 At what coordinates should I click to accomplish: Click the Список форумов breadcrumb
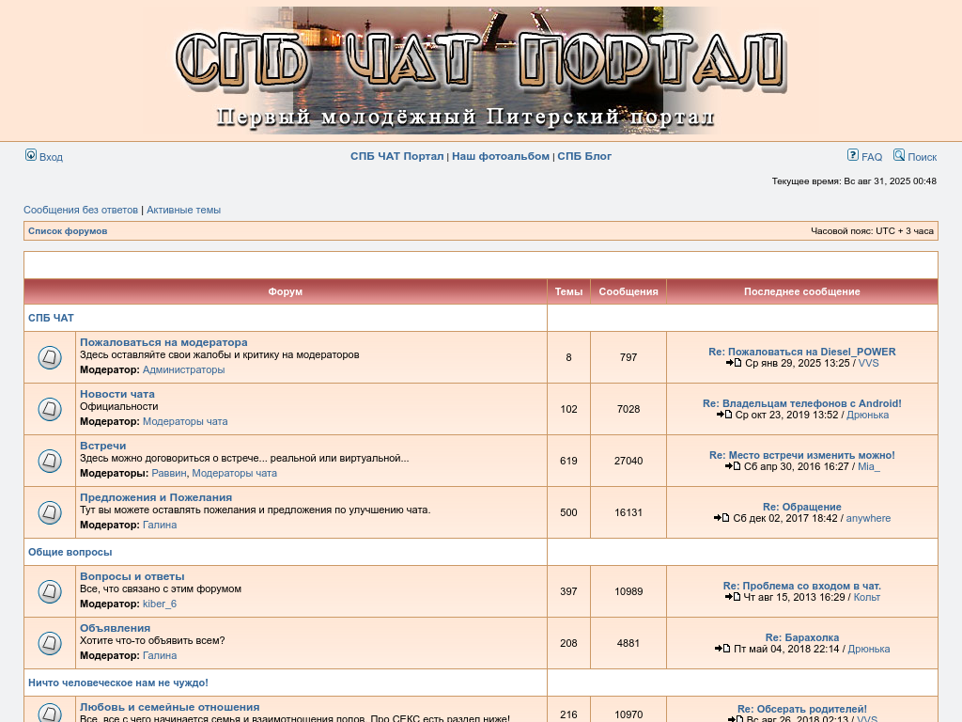point(68,230)
